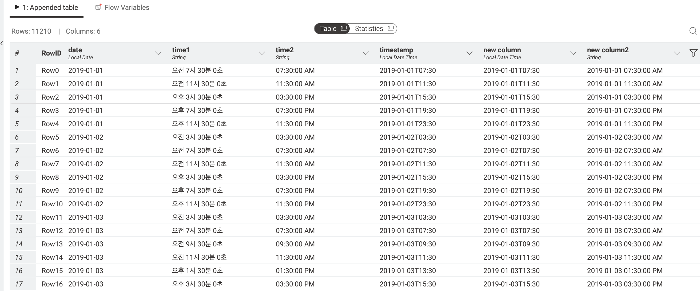
Task: Click Row12 new column cell 2019-01-03T07:30
Action: pos(511,230)
